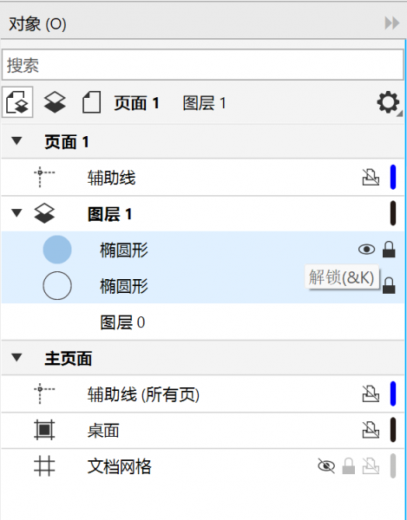Click blue color swatch of 辅助线 (所有页)
The width and height of the screenshot is (407, 520).
[393, 393]
